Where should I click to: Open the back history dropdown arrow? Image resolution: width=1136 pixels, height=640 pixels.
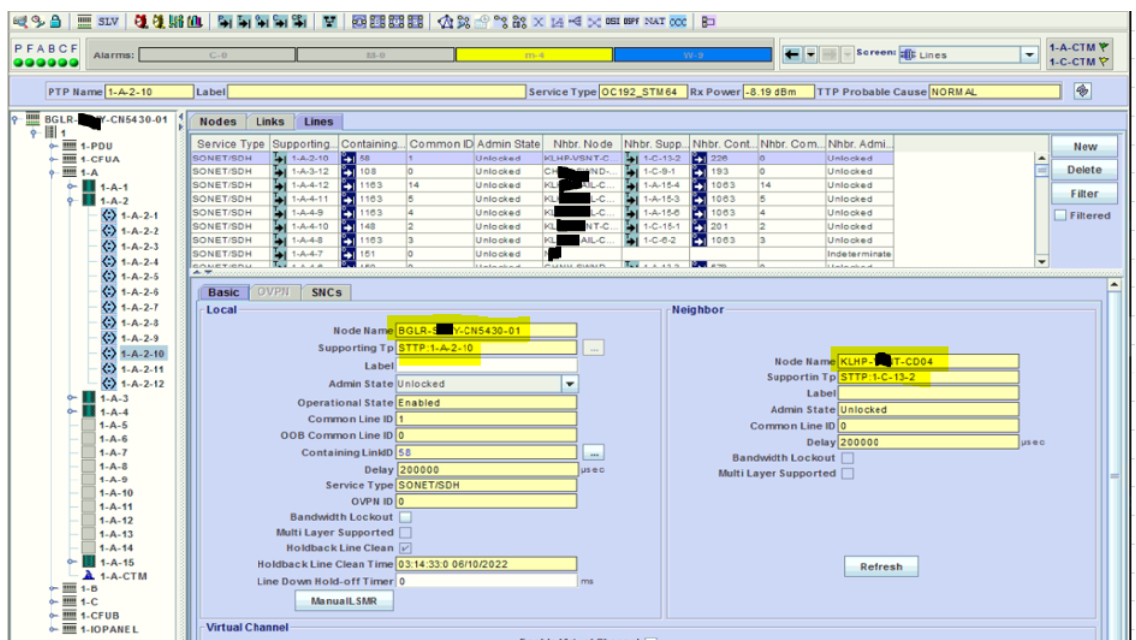[811, 54]
